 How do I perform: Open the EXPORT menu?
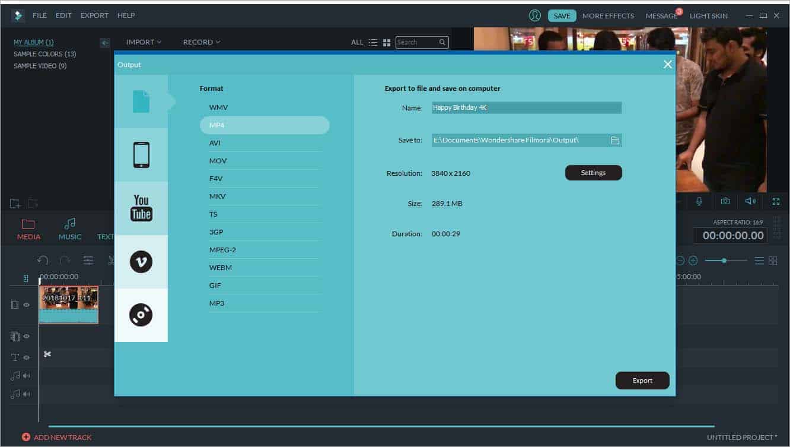(x=94, y=15)
